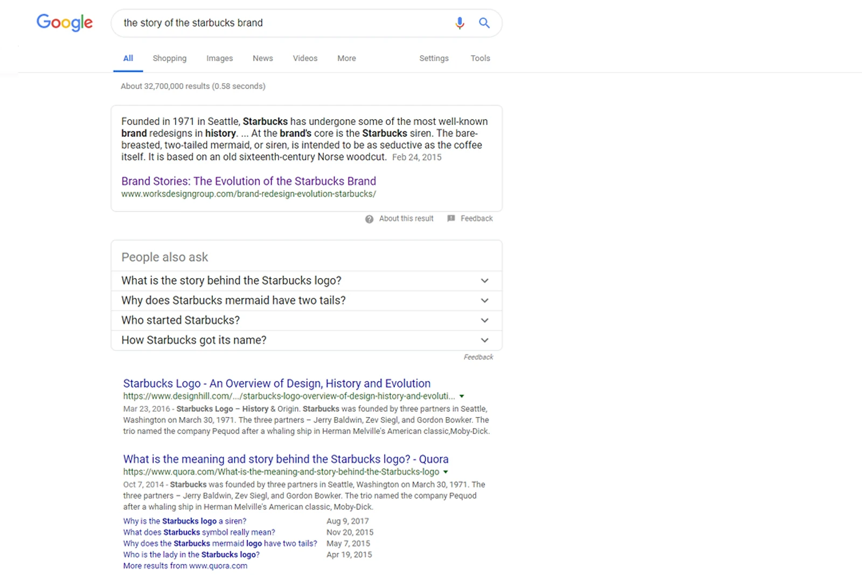This screenshot has height=575, width=862.
Task: Click the 'Nov 20, 2015' date
Action: pos(350,532)
